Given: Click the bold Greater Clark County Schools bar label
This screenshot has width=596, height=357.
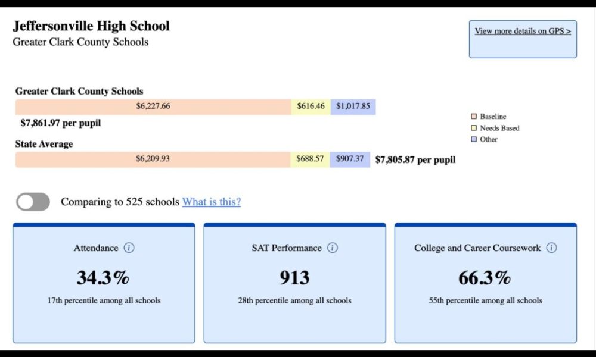Looking at the screenshot, I should 79,92.
